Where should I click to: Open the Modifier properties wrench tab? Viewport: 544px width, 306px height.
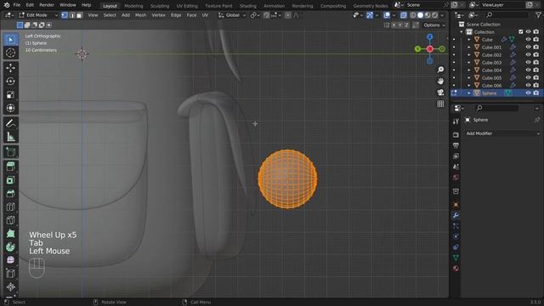click(456, 215)
